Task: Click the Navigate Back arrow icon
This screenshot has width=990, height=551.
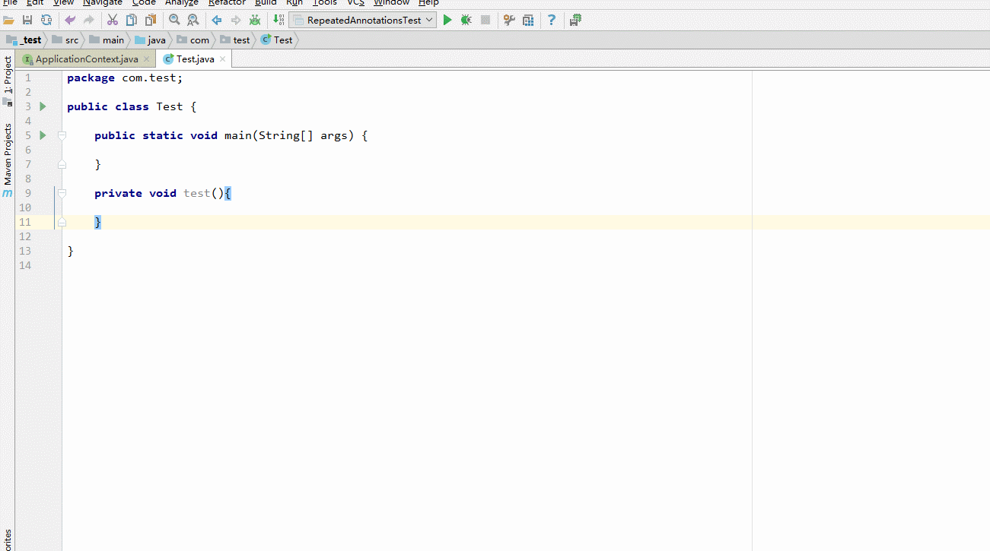Action: click(217, 21)
